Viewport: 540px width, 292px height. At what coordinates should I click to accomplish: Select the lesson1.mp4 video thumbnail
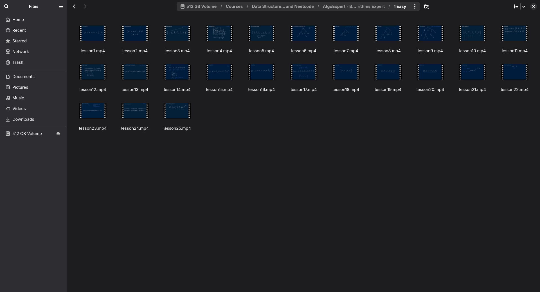(x=93, y=33)
